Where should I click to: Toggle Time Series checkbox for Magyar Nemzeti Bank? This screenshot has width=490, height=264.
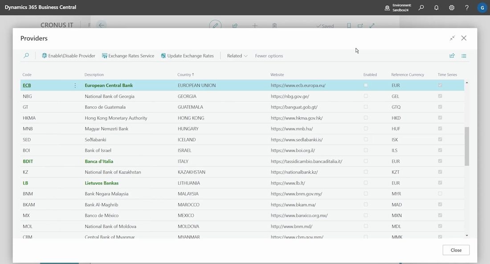click(440, 128)
